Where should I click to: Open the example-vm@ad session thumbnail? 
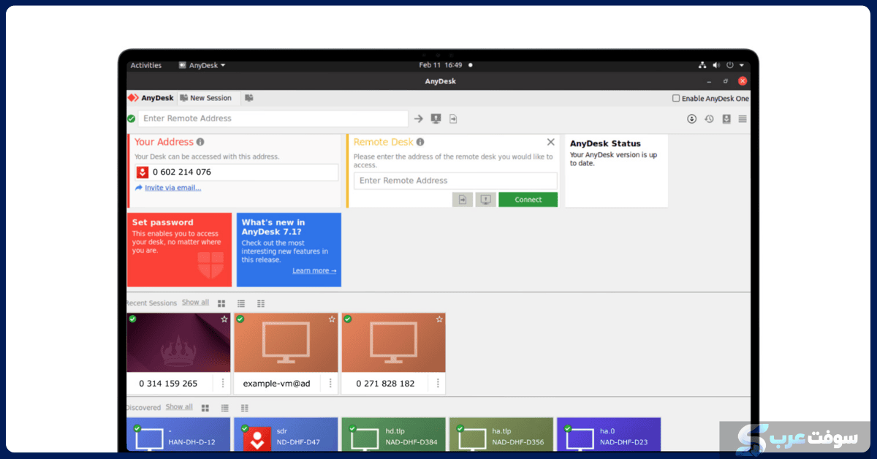point(286,343)
